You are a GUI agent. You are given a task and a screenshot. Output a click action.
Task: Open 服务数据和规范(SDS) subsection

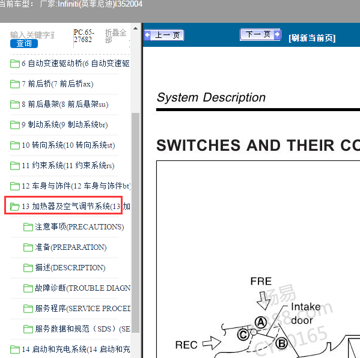pos(83,329)
